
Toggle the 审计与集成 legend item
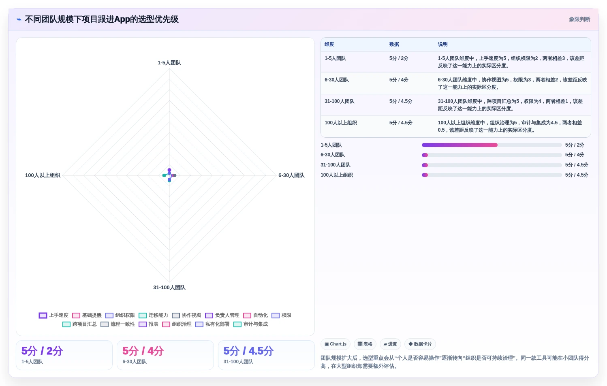pos(251,324)
